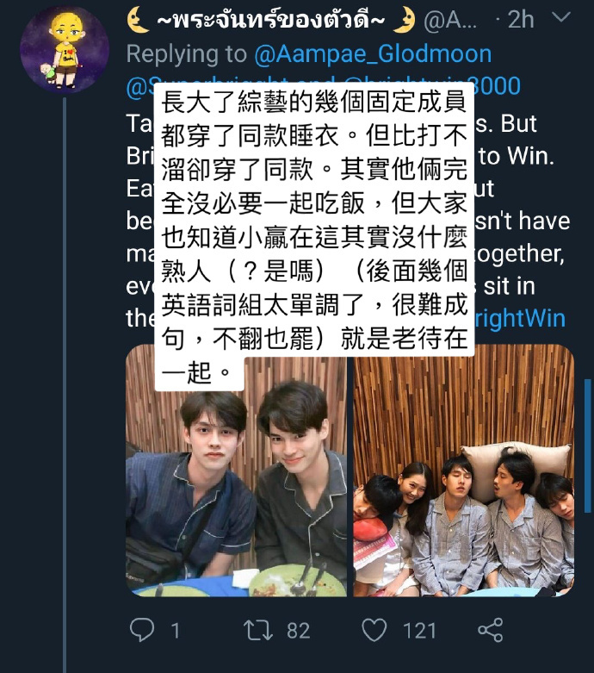This screenshot has height=673, width=594.
Task: Click the vertical thread line under avatar
Action: click(x=65, y=385)
